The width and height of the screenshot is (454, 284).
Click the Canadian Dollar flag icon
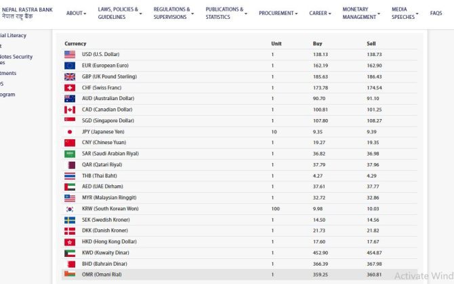(x=70, y=110)
